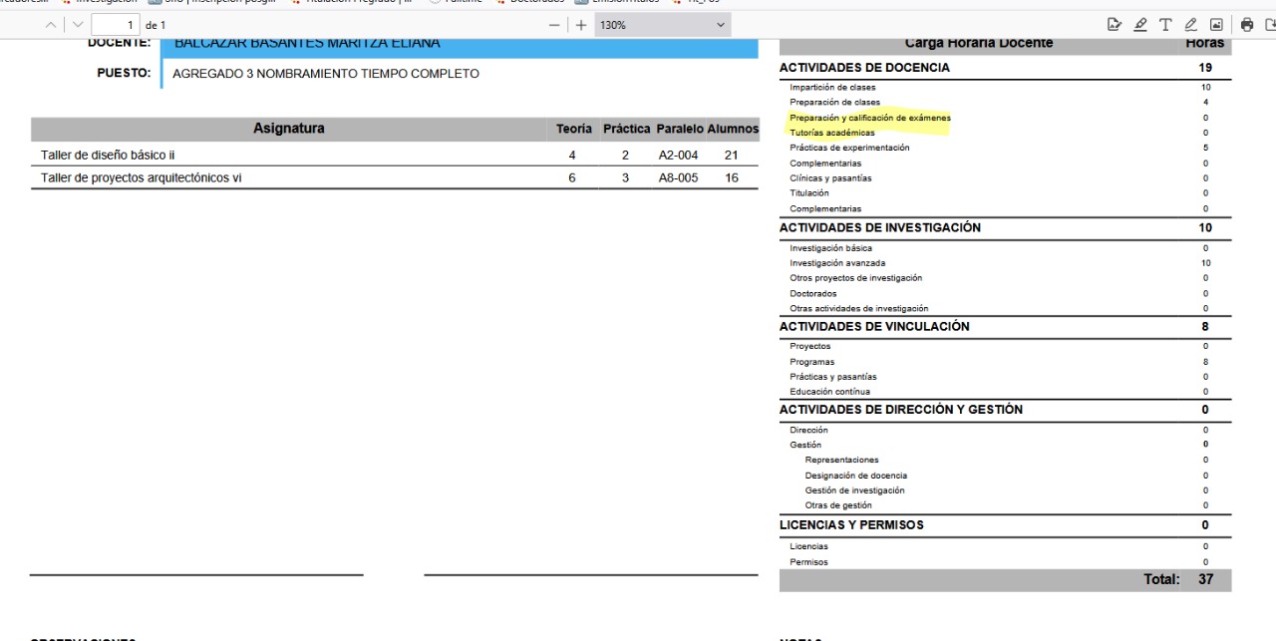Go to the next page arrow
This screenshot has width=1276, height=641.
(78, 25)
